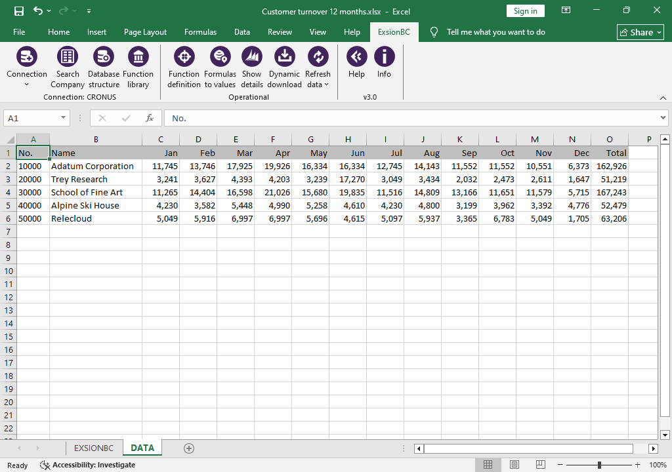Click the Undo arrow icon
672x472 pixels.
coord(38,10)
